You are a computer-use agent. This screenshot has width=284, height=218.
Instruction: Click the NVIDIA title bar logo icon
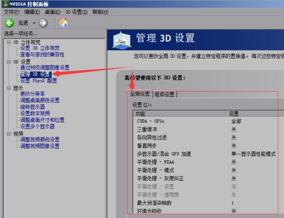tap(5, 4)
